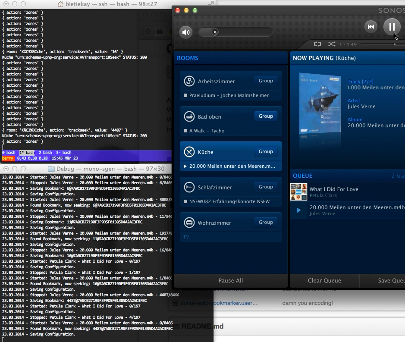The height and width of the screenshot is (342, 405).
Task: Toggle repeat mode in Sonos
Action: pyautogui.click(x=317, y=44)
